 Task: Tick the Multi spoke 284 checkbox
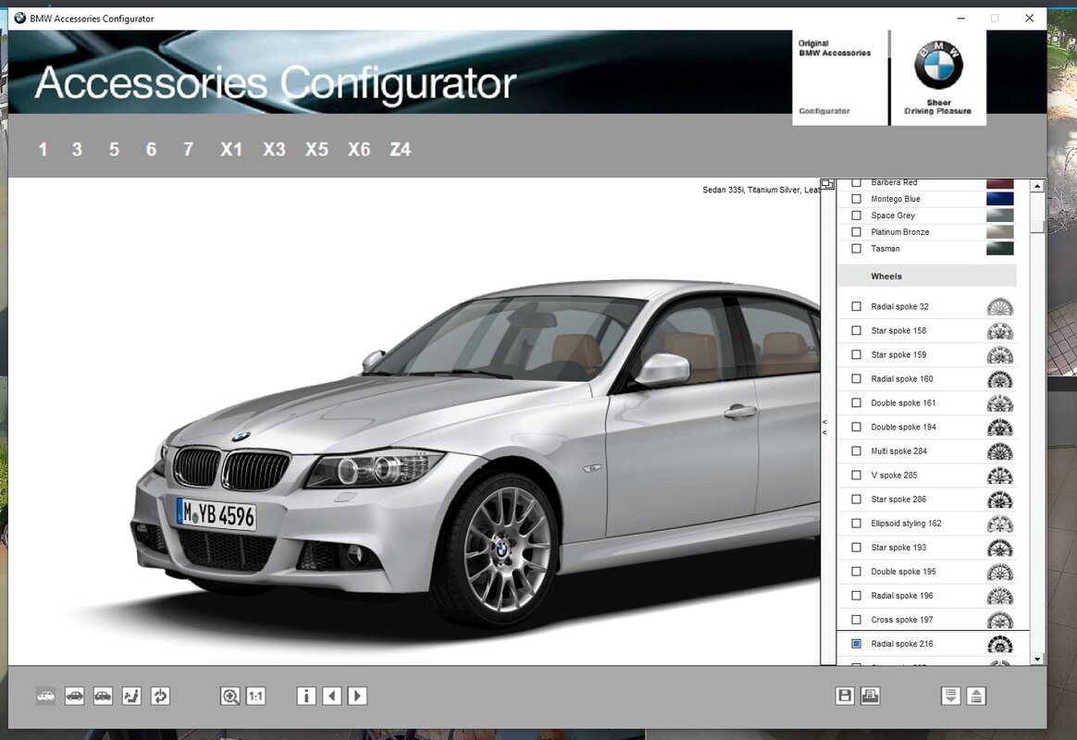[856, 451]
